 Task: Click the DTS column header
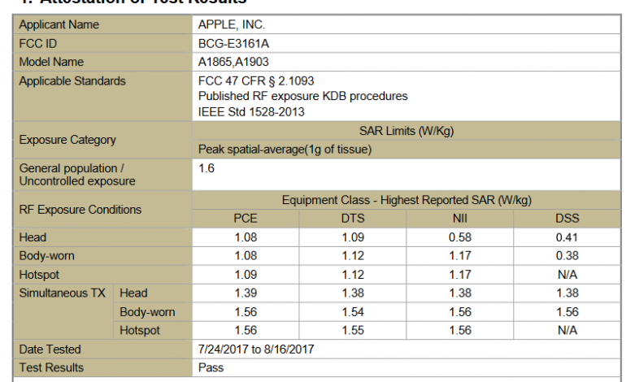tap(353, 219)
